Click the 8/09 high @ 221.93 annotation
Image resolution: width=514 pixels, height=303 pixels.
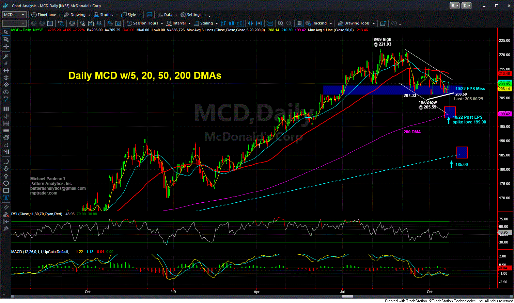[x=382, y=42]
